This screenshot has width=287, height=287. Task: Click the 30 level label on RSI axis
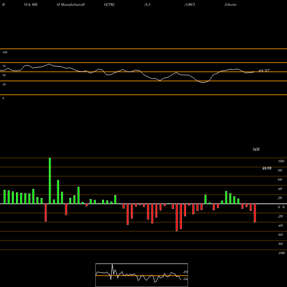tap(4, 84)
